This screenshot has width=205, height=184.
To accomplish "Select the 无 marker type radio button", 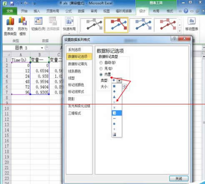I will [101, 68].
